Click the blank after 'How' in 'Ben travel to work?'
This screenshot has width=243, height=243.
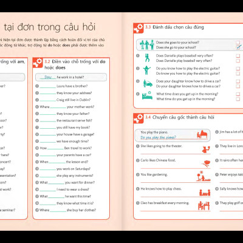click(x=55, y=149)
